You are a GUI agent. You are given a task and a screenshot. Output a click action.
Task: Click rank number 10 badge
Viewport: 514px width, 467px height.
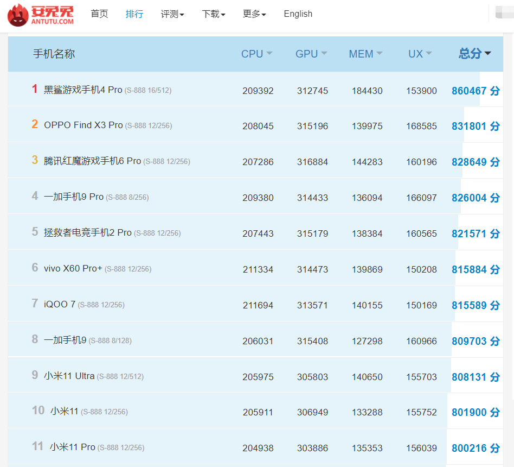(38, 410)
